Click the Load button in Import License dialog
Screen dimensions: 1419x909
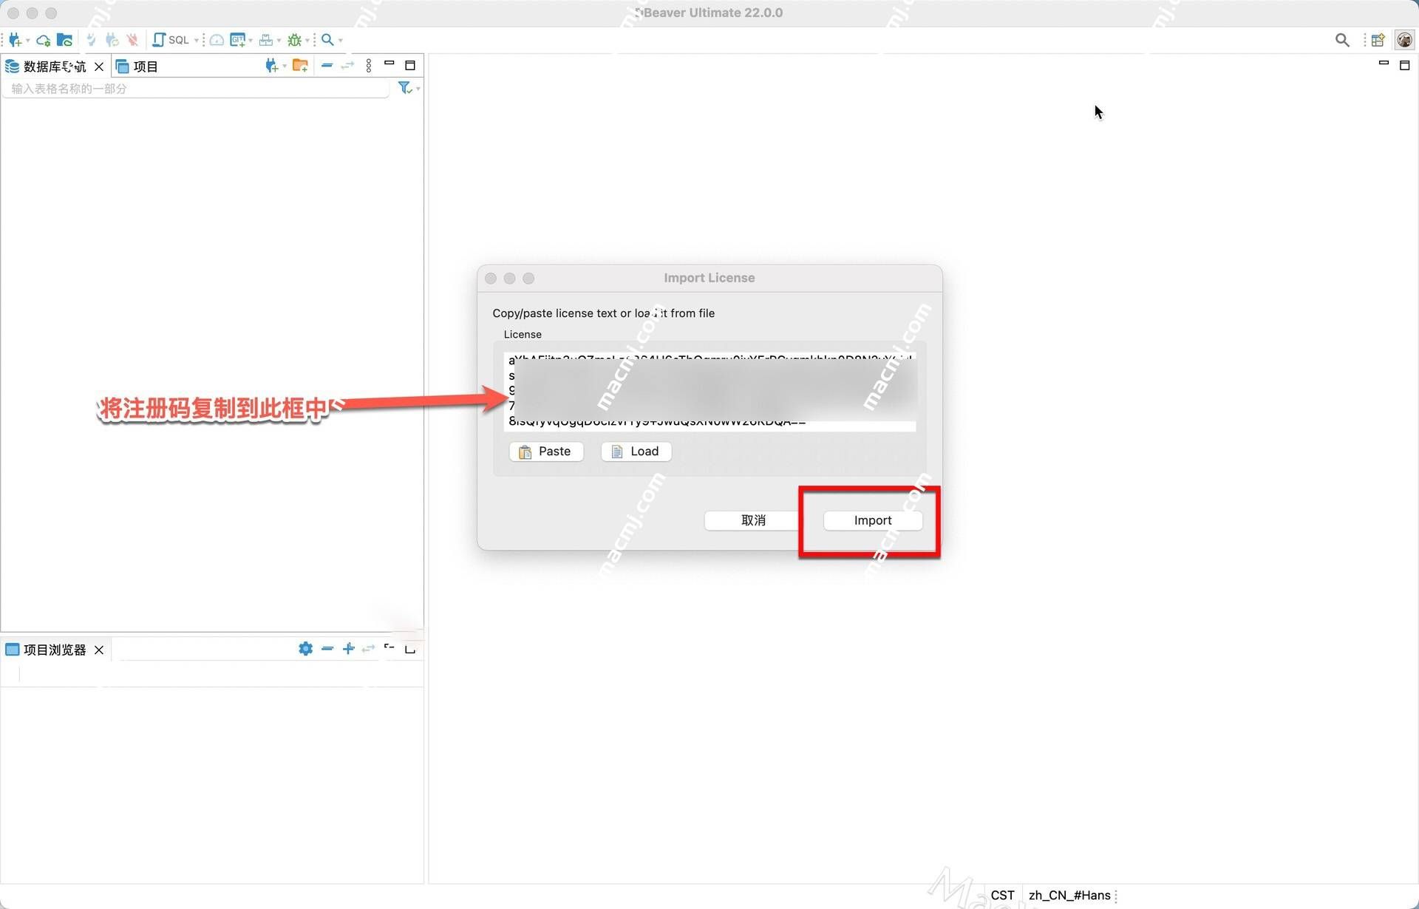click(x=636, y=452)
